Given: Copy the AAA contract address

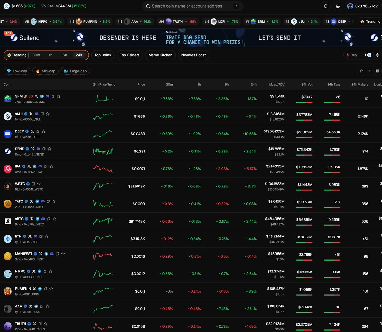Looking at the screenshot, I should click(x=41, y=306).
